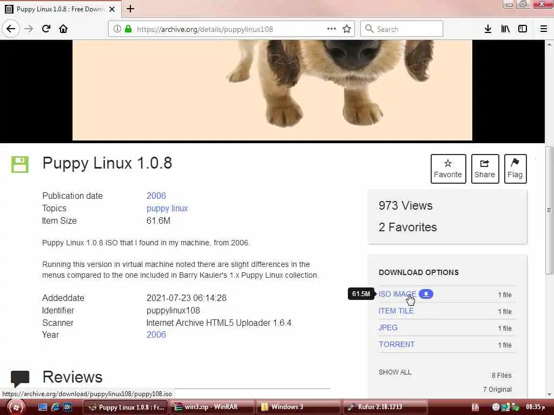The width and height of the screenshot is (554, 415).
Task: Download the ITEM TILE file
Action: click(x=396, y=311)
